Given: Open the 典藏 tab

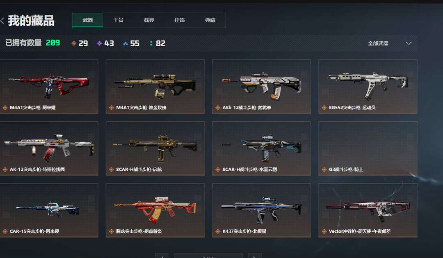Looking at the screenshot, I should click(210, 20).
